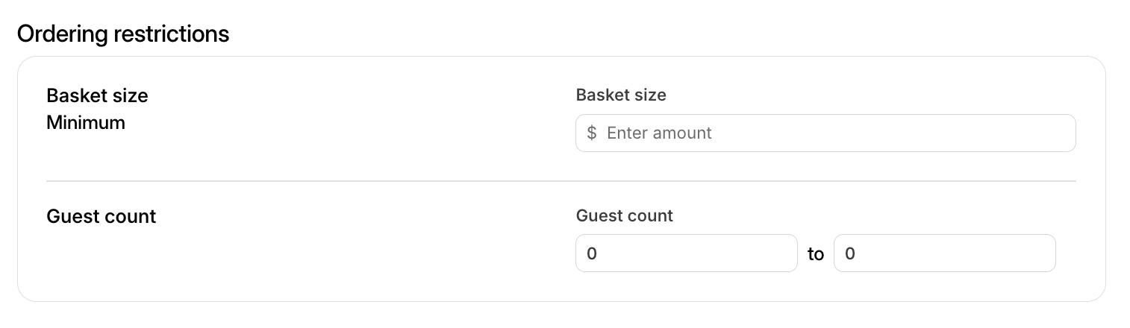Click the zero in the field after "to"

click(849, 253)
